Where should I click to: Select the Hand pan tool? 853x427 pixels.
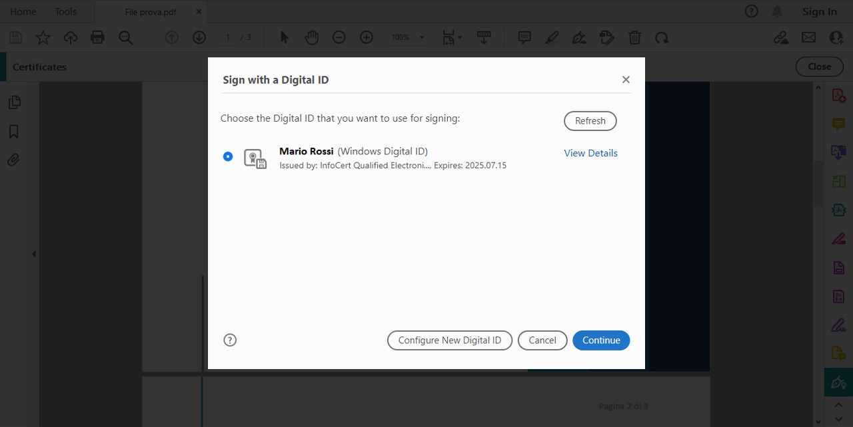tap(312, 37)
